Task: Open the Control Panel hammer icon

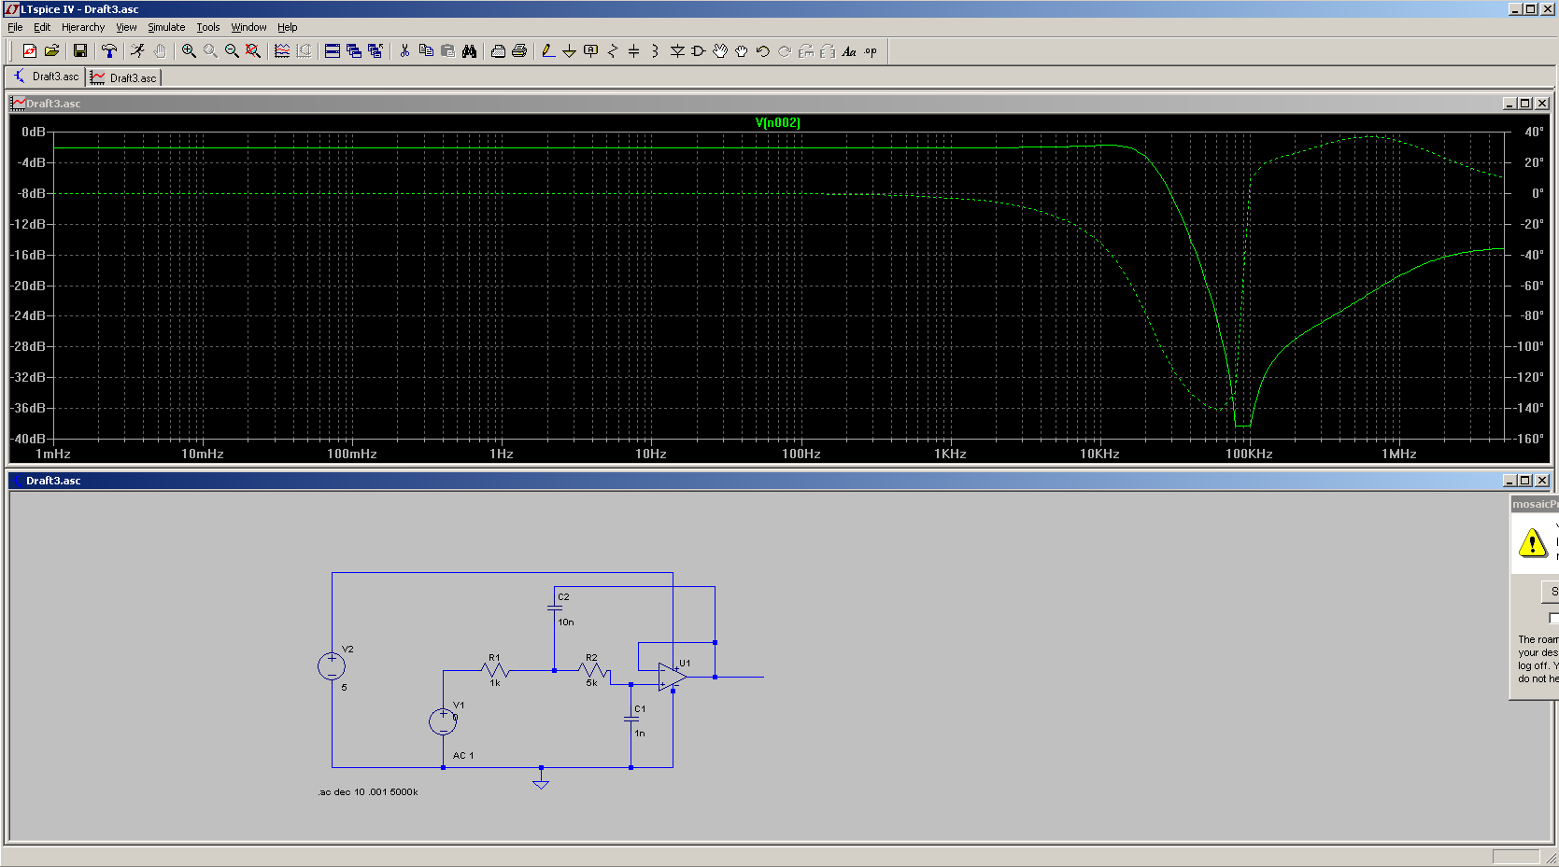Action: (109, 51)
